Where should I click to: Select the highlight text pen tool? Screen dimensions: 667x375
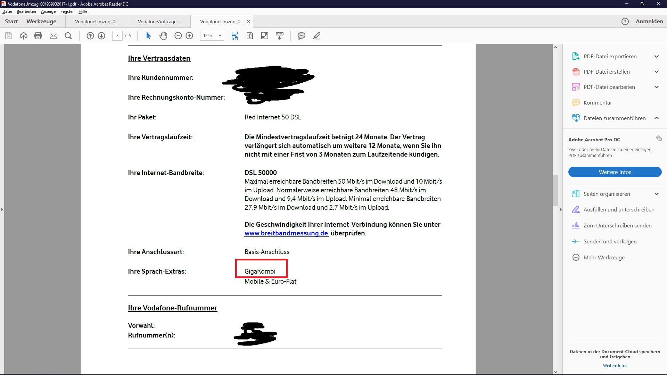click(316, 36)
